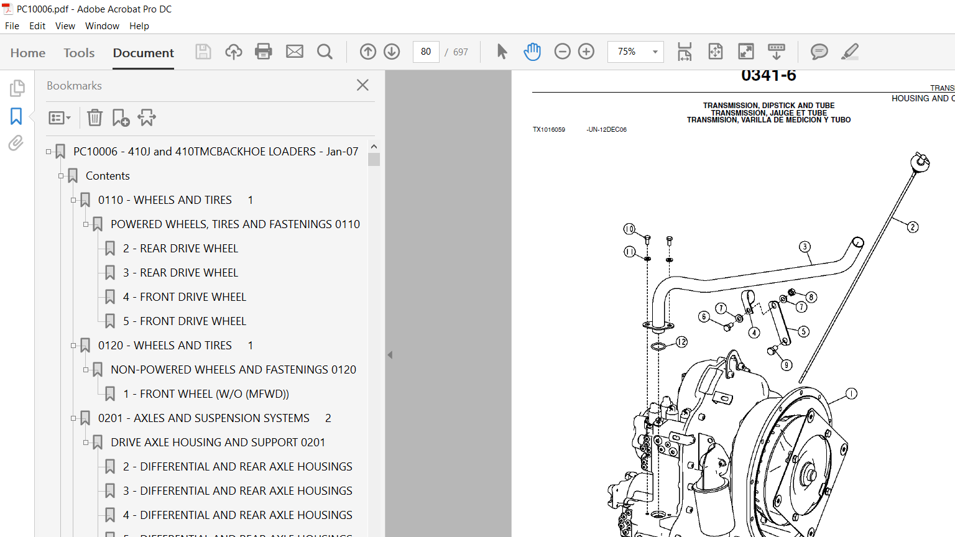Upload the file with the cloud icon
The width and height of the screenshot is (955, 537).
pyautogui.click(x=234, y=52)
